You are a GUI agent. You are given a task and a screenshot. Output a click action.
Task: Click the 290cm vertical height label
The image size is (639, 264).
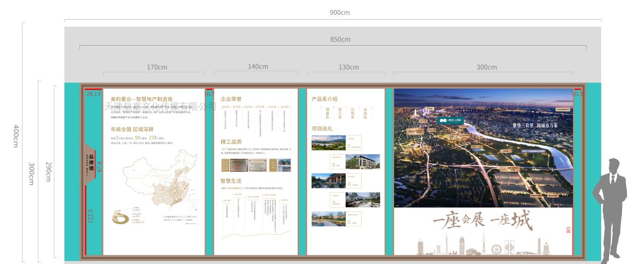click(x=48, y=171)
